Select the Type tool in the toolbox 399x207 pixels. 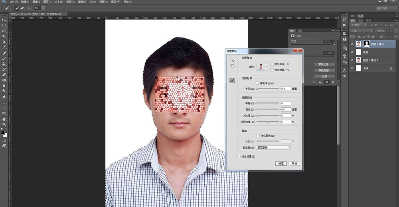[4, 102]
